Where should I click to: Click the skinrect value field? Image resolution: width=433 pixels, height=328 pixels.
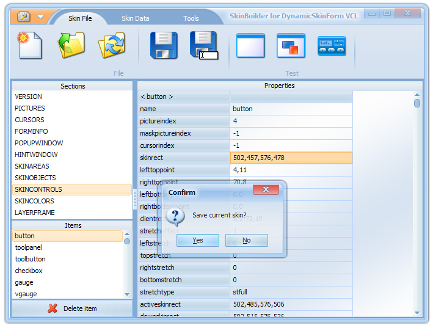click(x=291, y=158)
